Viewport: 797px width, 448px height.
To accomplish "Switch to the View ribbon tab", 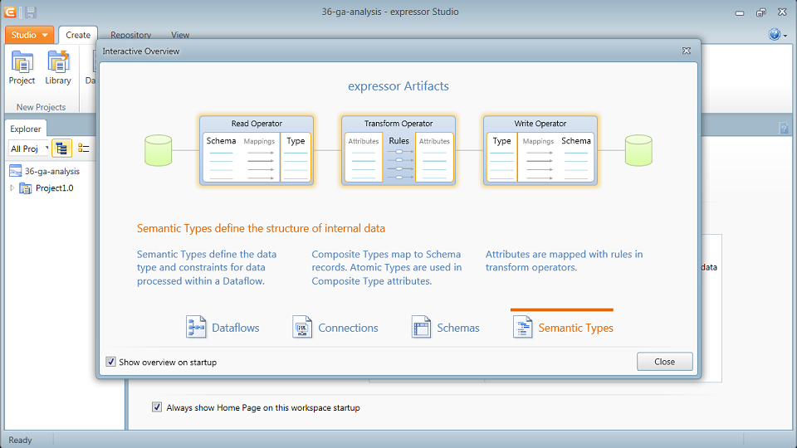I will click(180, 35).
